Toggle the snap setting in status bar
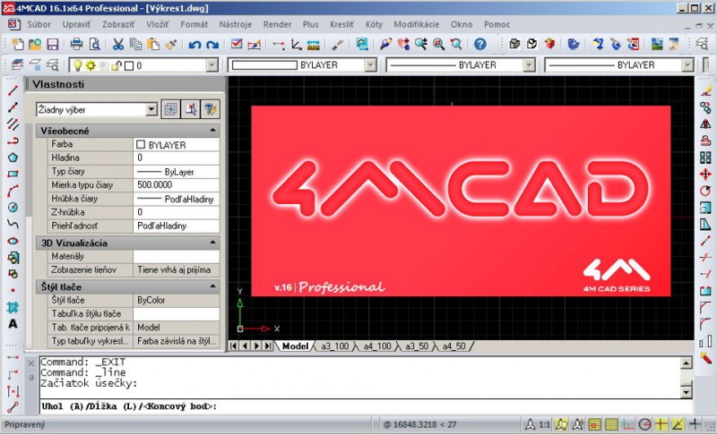The height and width of the screenshot is (435, 717). point(594,424)
